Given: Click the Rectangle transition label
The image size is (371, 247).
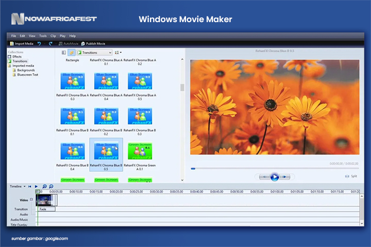Looking at the screenshot, I should tap(73, 60).
